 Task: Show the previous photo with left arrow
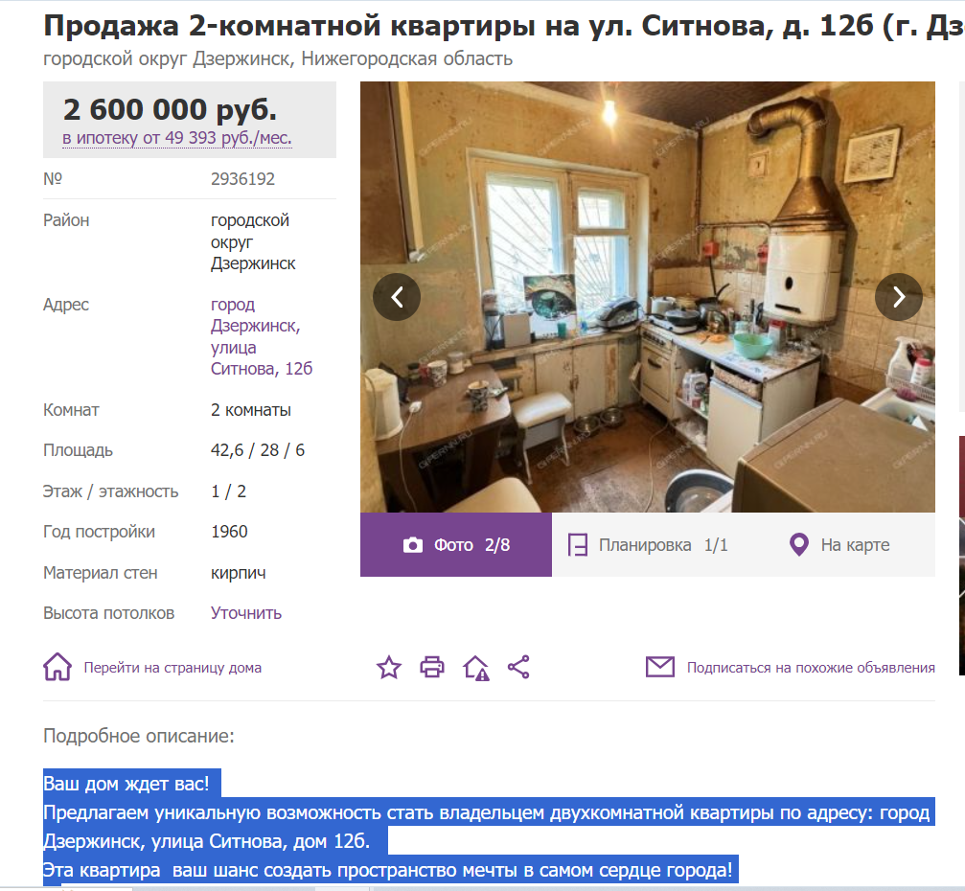(x=397, y=297)
